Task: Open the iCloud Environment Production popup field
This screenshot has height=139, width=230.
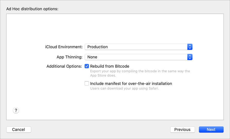Action: pyautogui.click(x=136, y=47)
